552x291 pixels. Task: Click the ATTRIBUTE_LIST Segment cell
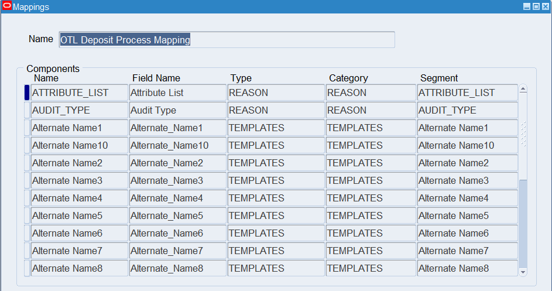click(467, 93)
